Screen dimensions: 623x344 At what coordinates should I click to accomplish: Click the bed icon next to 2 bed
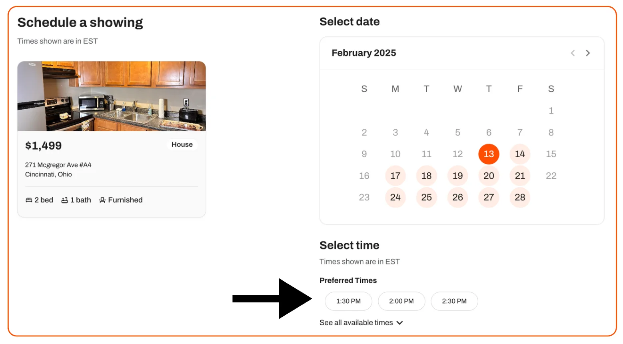pyautogui.click(x=28, y=200)
